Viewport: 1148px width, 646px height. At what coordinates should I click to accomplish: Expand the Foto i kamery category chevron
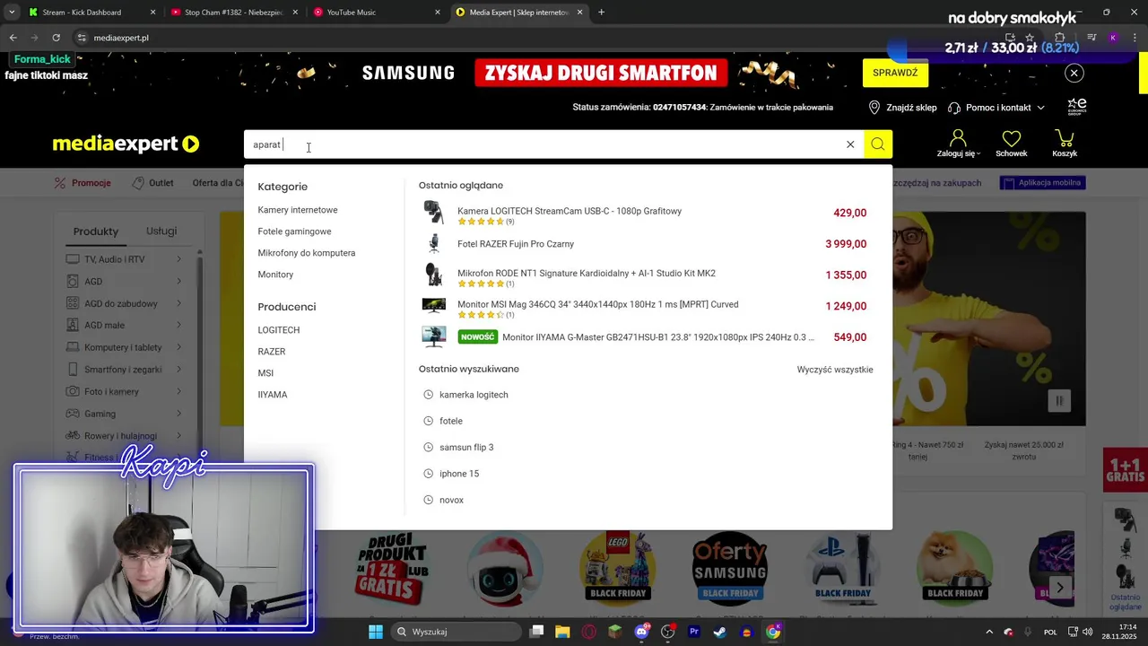[x=178, y=391]
